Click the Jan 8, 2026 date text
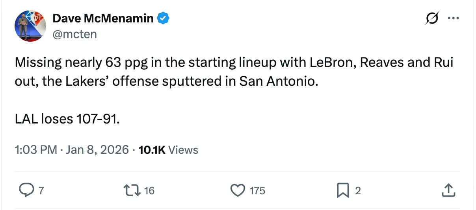 coord(97,149)
